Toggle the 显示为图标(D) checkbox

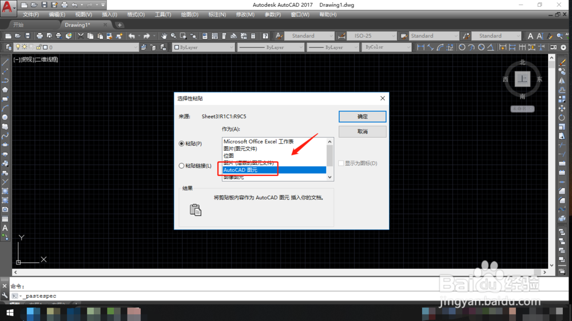click(341, 163)
